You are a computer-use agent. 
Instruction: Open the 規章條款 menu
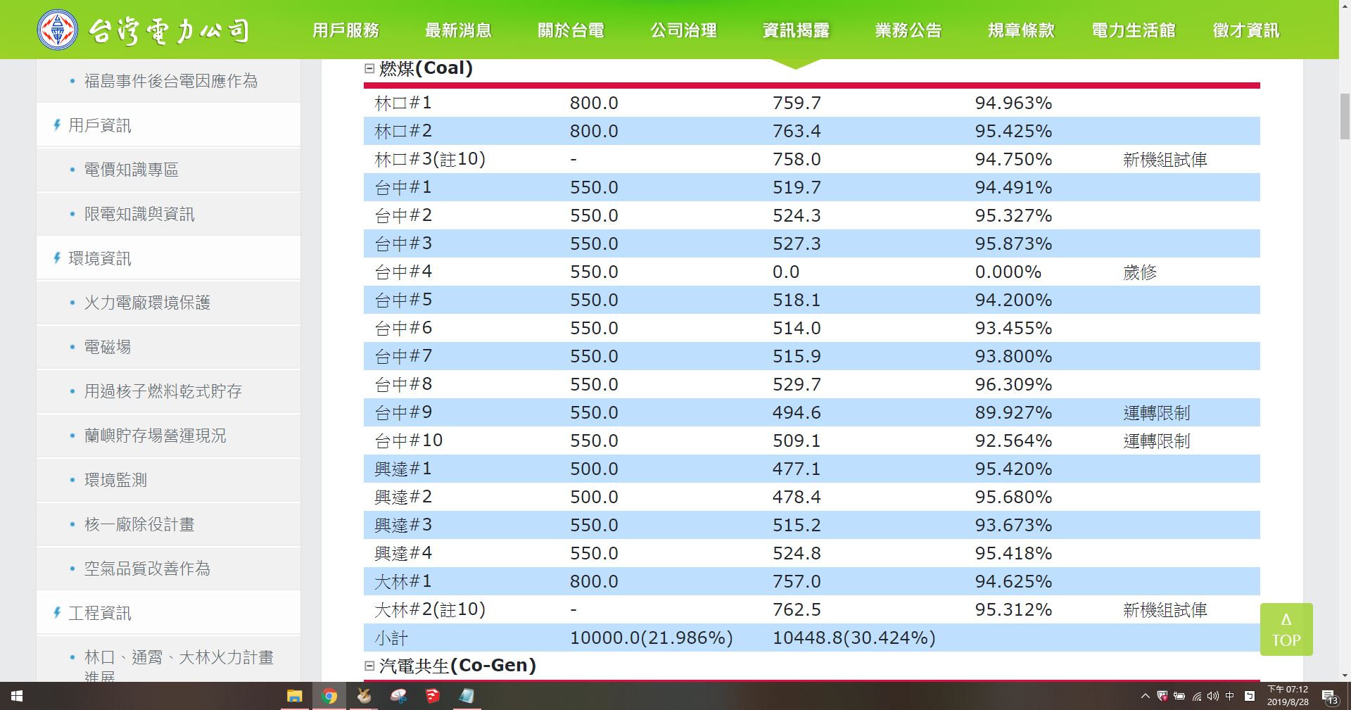[1021, 30]
